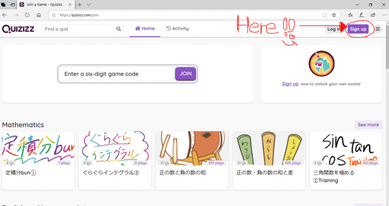Click the share page icon
This screenshot has height=206, width=389.
tap(373, 15)
